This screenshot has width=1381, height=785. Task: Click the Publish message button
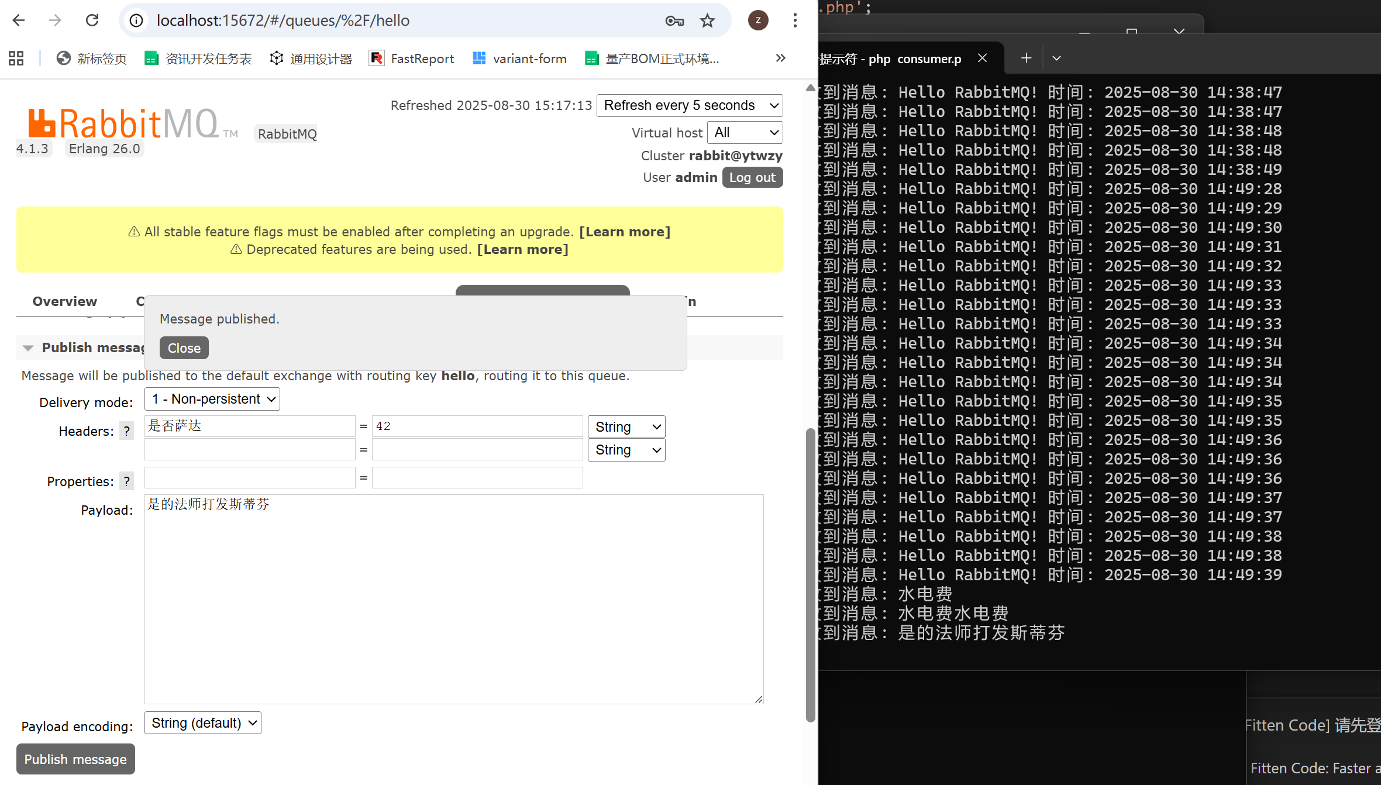(75, 759)
